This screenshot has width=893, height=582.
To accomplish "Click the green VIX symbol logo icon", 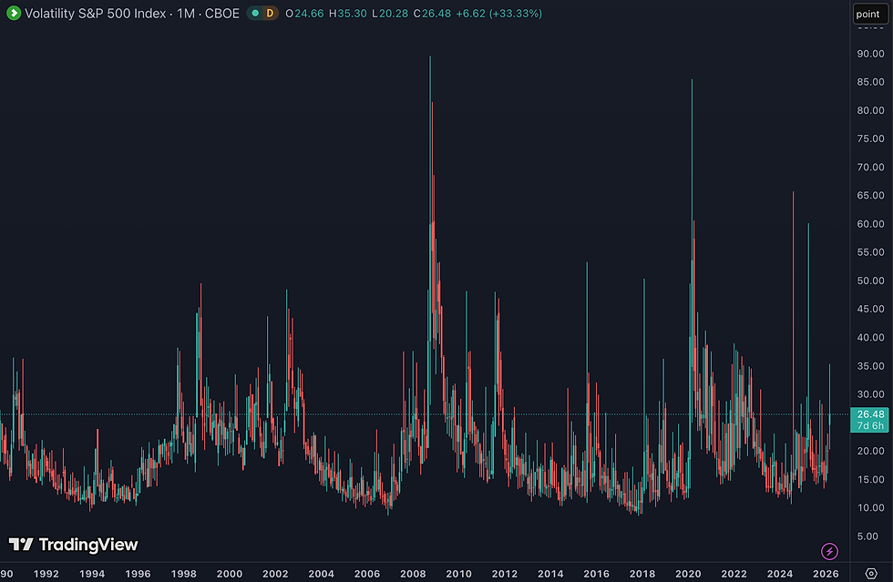I will [14, 13].
